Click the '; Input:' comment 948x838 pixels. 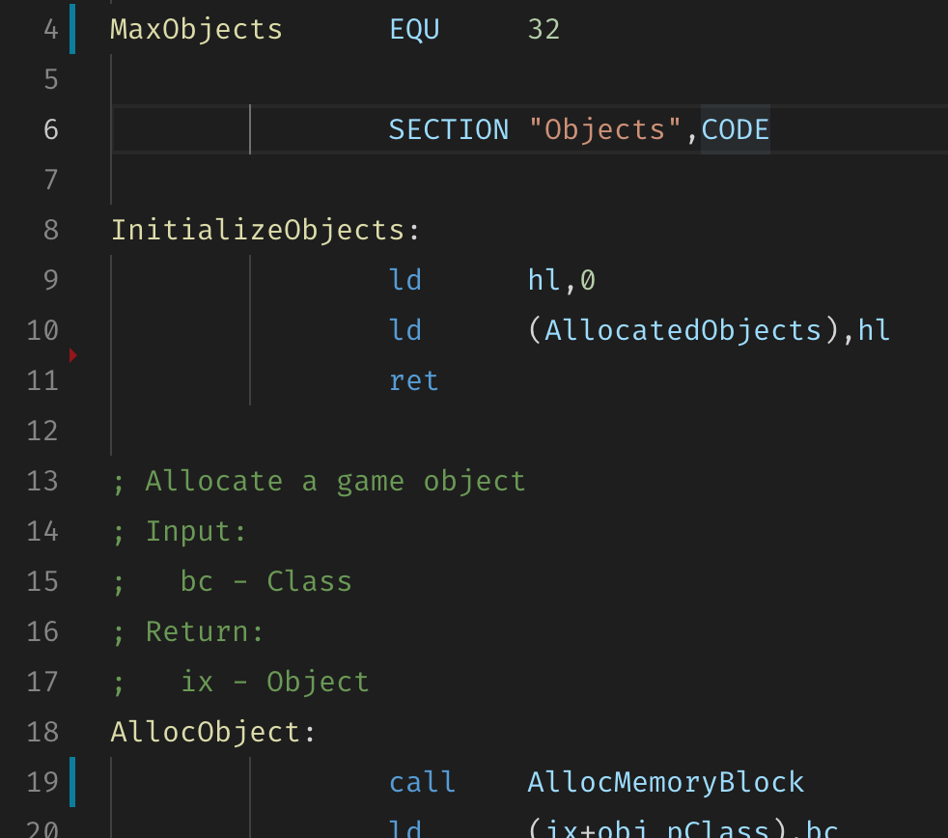pos(179,532)
